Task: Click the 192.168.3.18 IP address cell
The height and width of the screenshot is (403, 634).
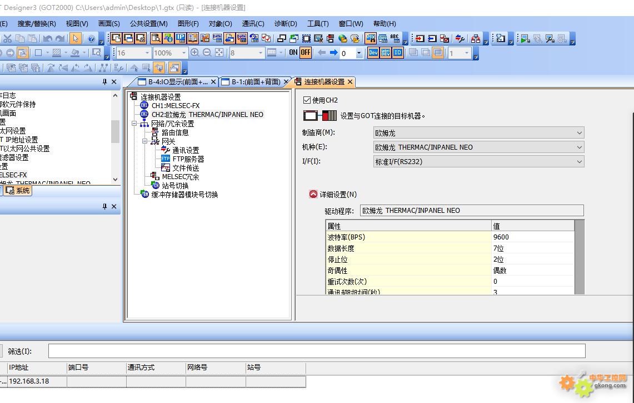Action: click(x=37, y=381)
